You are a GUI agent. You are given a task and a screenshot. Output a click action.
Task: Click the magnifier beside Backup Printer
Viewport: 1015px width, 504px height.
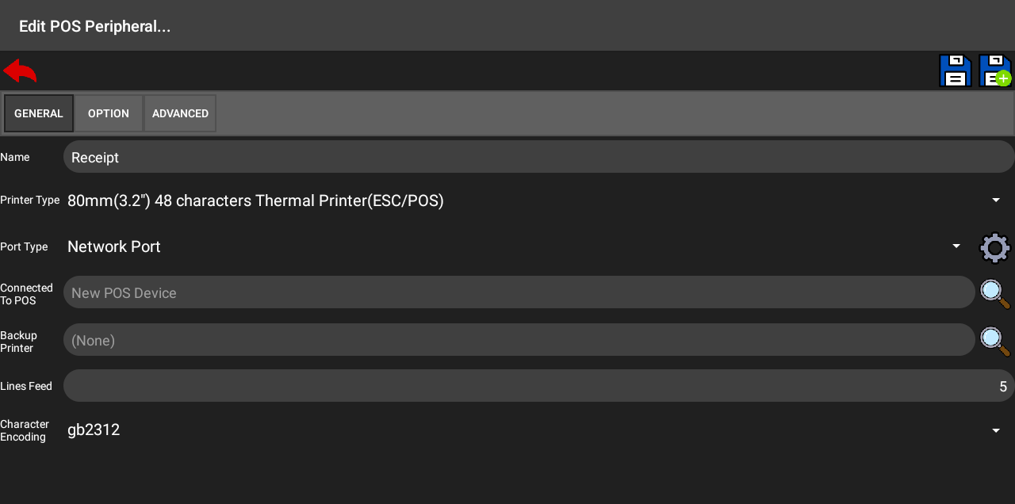point(995,341)
